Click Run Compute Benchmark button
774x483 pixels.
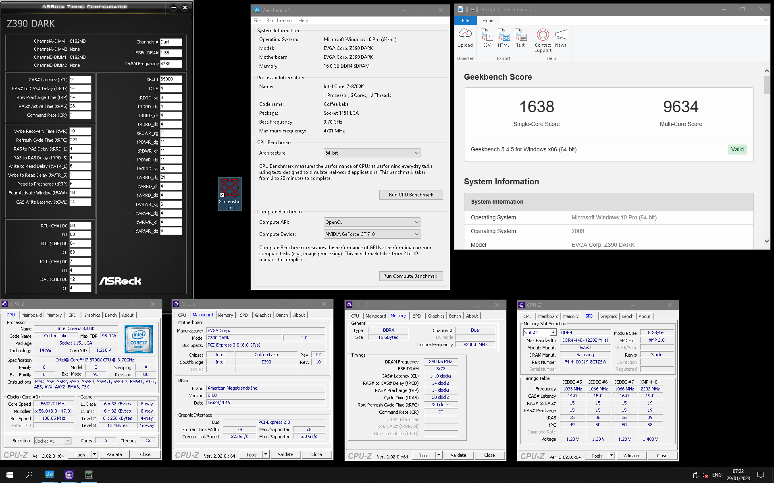(411, 276)
